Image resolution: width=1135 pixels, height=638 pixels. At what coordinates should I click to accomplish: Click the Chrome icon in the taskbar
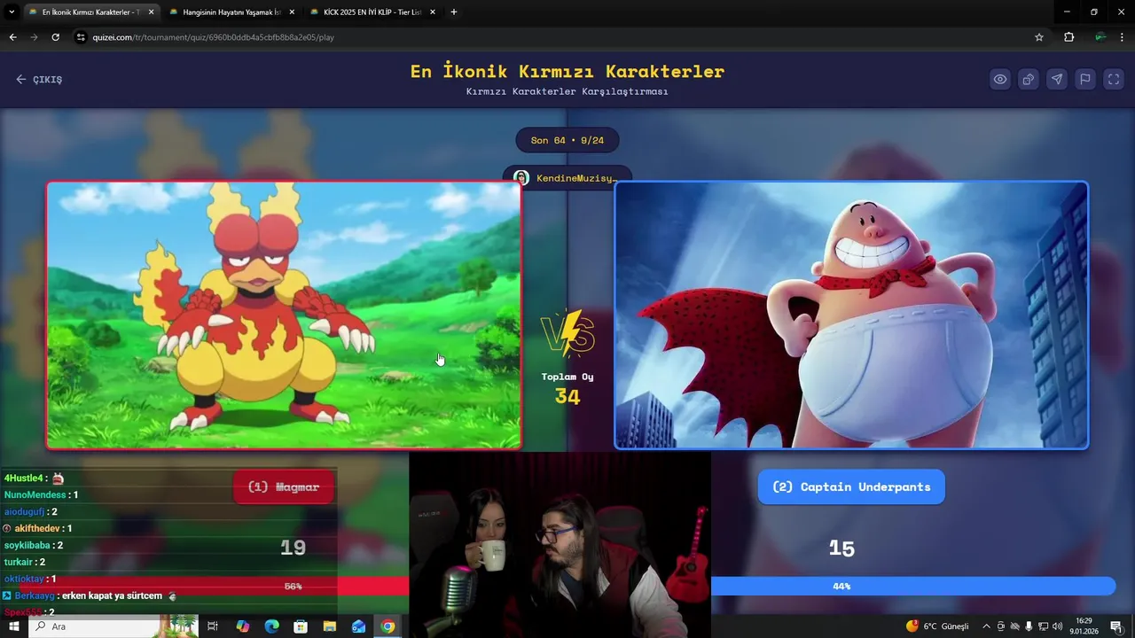click(x=387, y=626)
